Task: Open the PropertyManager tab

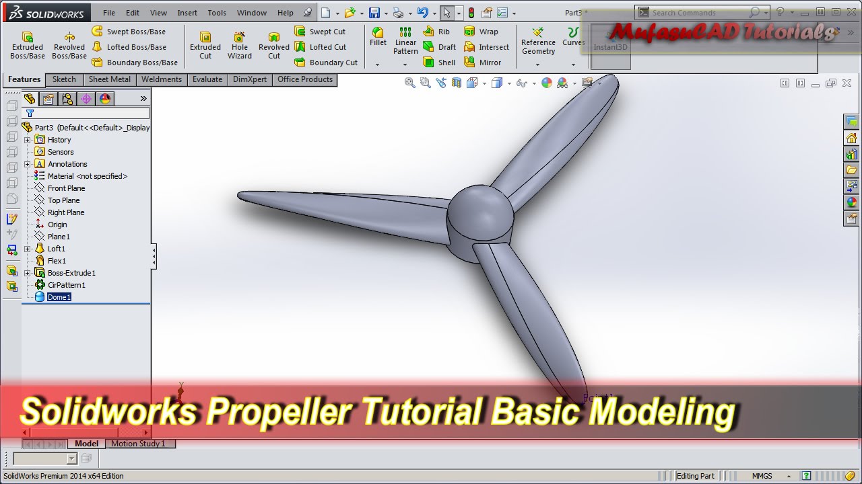Action: click(48, 99)
